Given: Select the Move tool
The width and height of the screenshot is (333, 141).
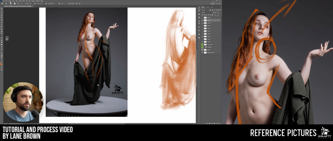Looking at the screenshot, I should click(2, 9).
